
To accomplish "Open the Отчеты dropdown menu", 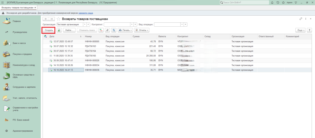I will pyautogui.click(x=142, y=30).
